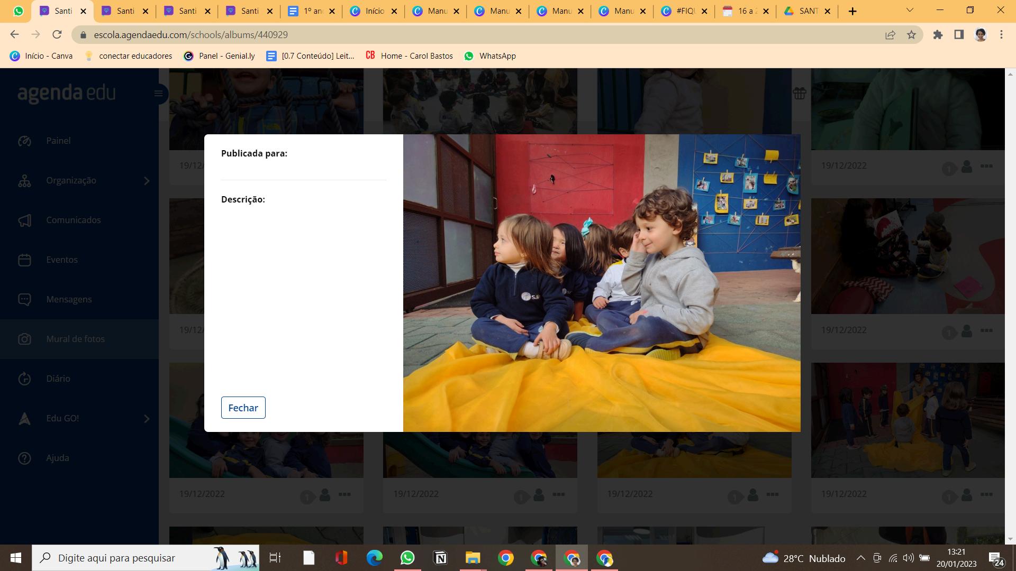Image resolution: width=1016 pixels, height=571 pixels.
Task: Open the Diário sidebar icon
Action: tap(25, 379)
